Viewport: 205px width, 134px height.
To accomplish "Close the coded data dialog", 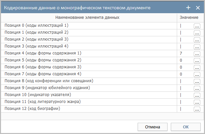I will tap(198, 8).
